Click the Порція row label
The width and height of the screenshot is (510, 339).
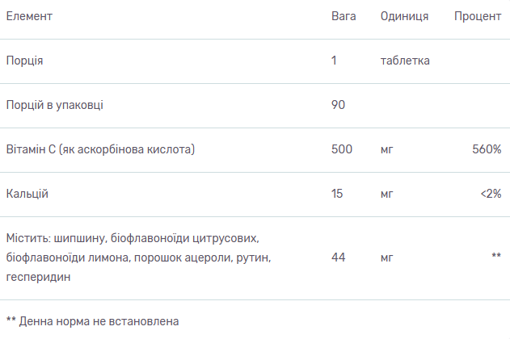25,61
